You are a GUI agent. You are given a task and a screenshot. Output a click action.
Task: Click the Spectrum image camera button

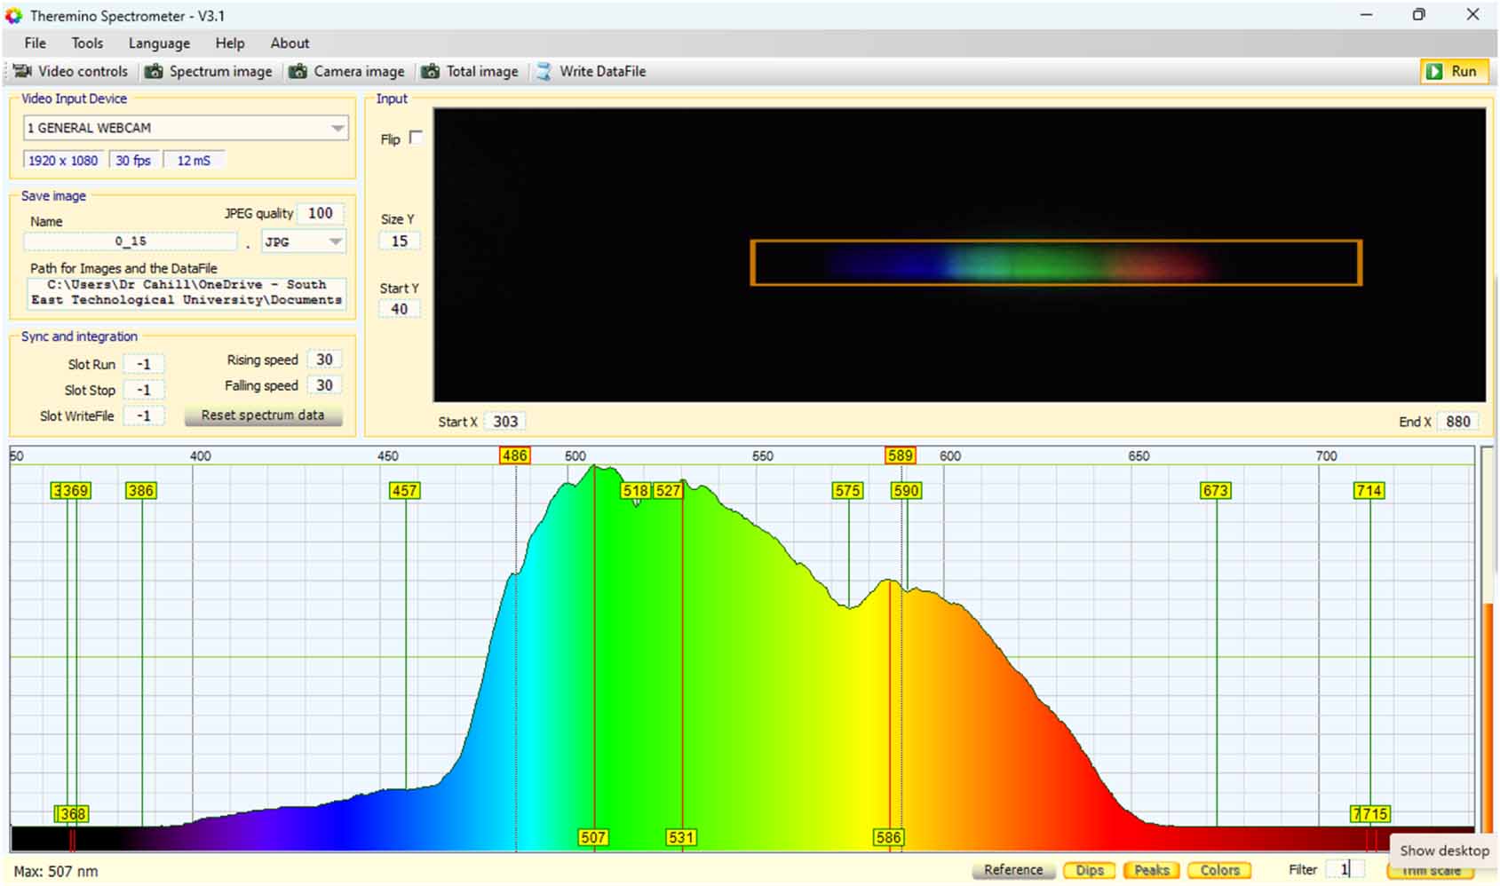pos(209,71)
